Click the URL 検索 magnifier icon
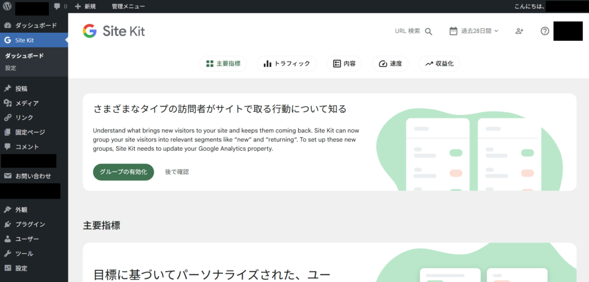This screenshot has width=589, height=282. point(429,32)
